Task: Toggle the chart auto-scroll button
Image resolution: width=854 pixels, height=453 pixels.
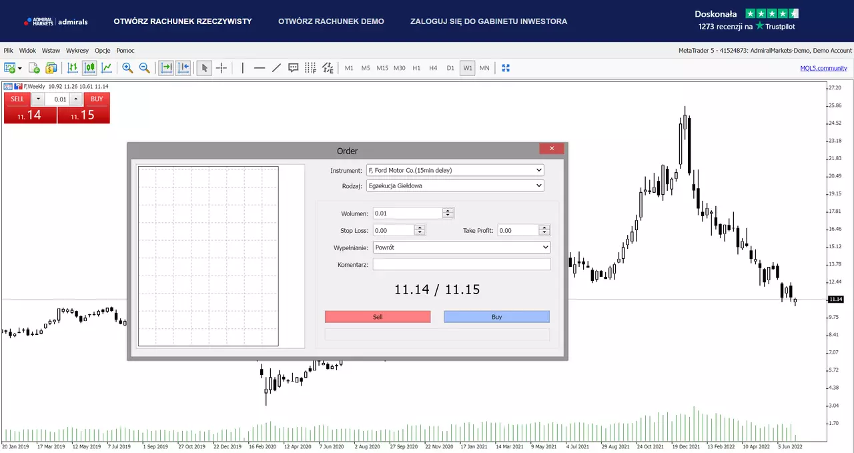Action: tap(166, 68)
